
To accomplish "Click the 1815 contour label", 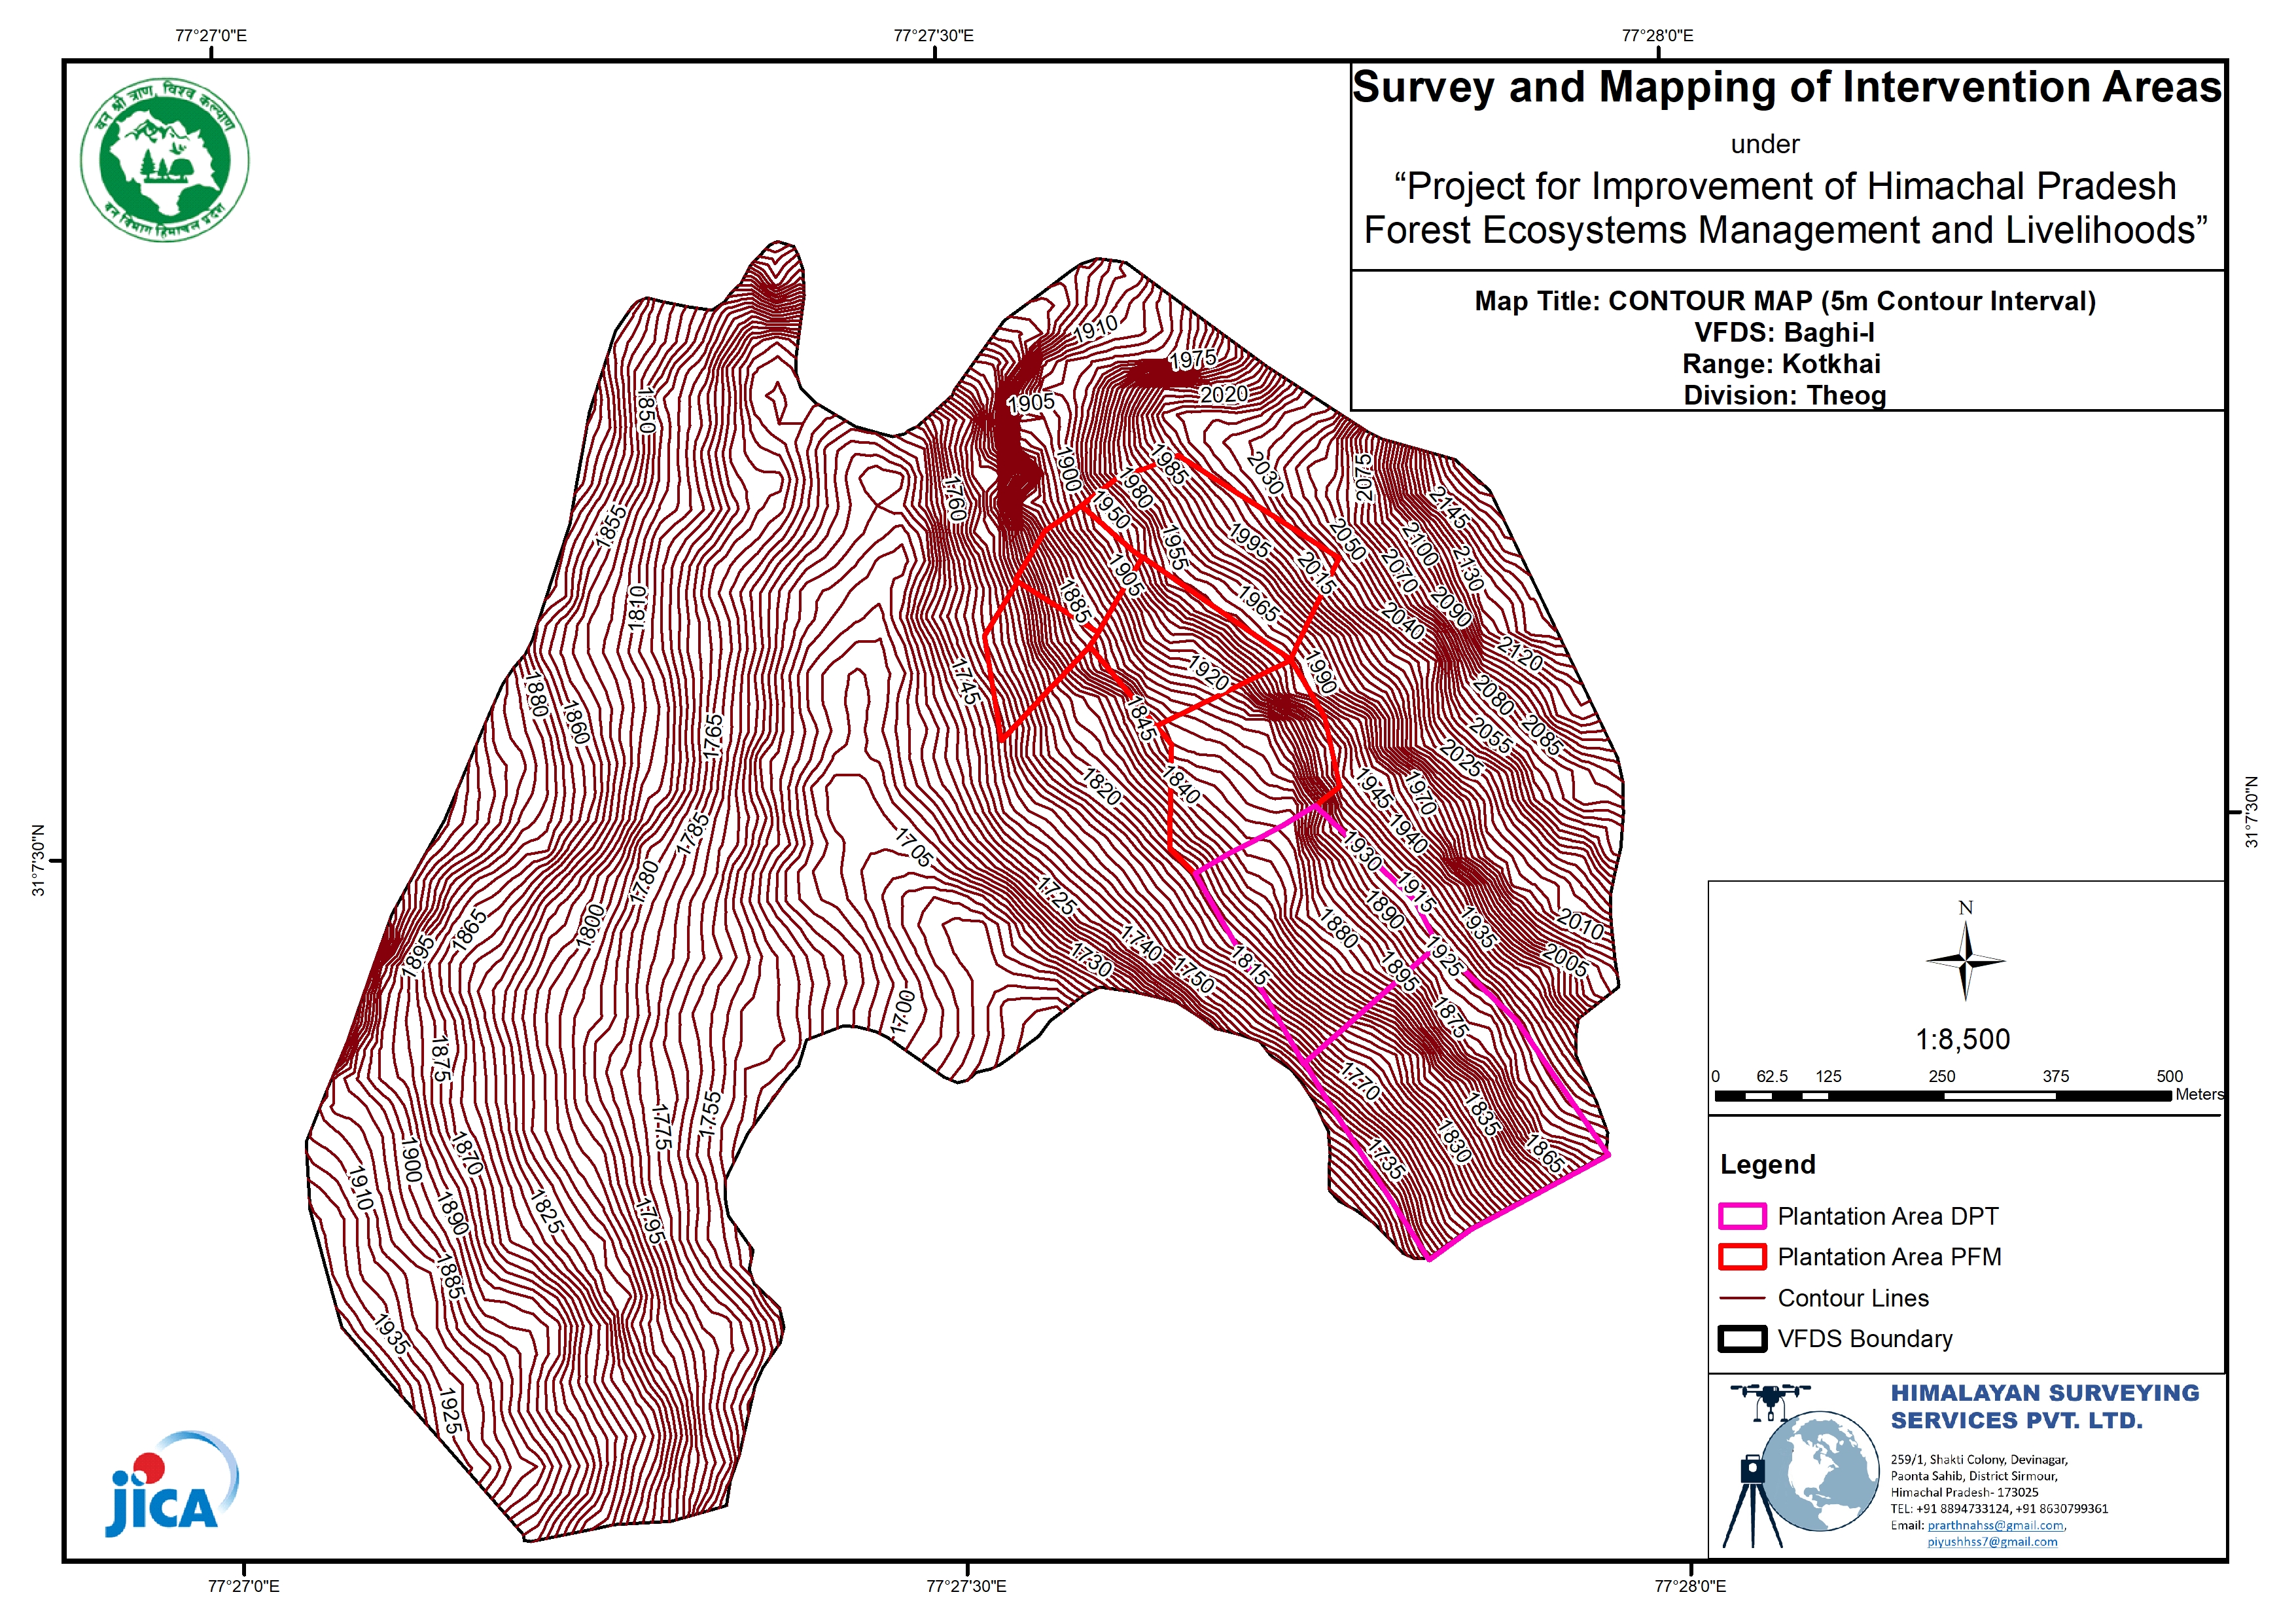I will pos(1250,965).
